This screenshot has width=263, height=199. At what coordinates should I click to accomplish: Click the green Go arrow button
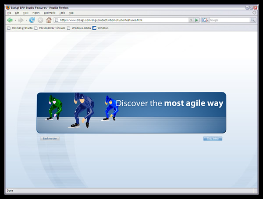[197, 20]
